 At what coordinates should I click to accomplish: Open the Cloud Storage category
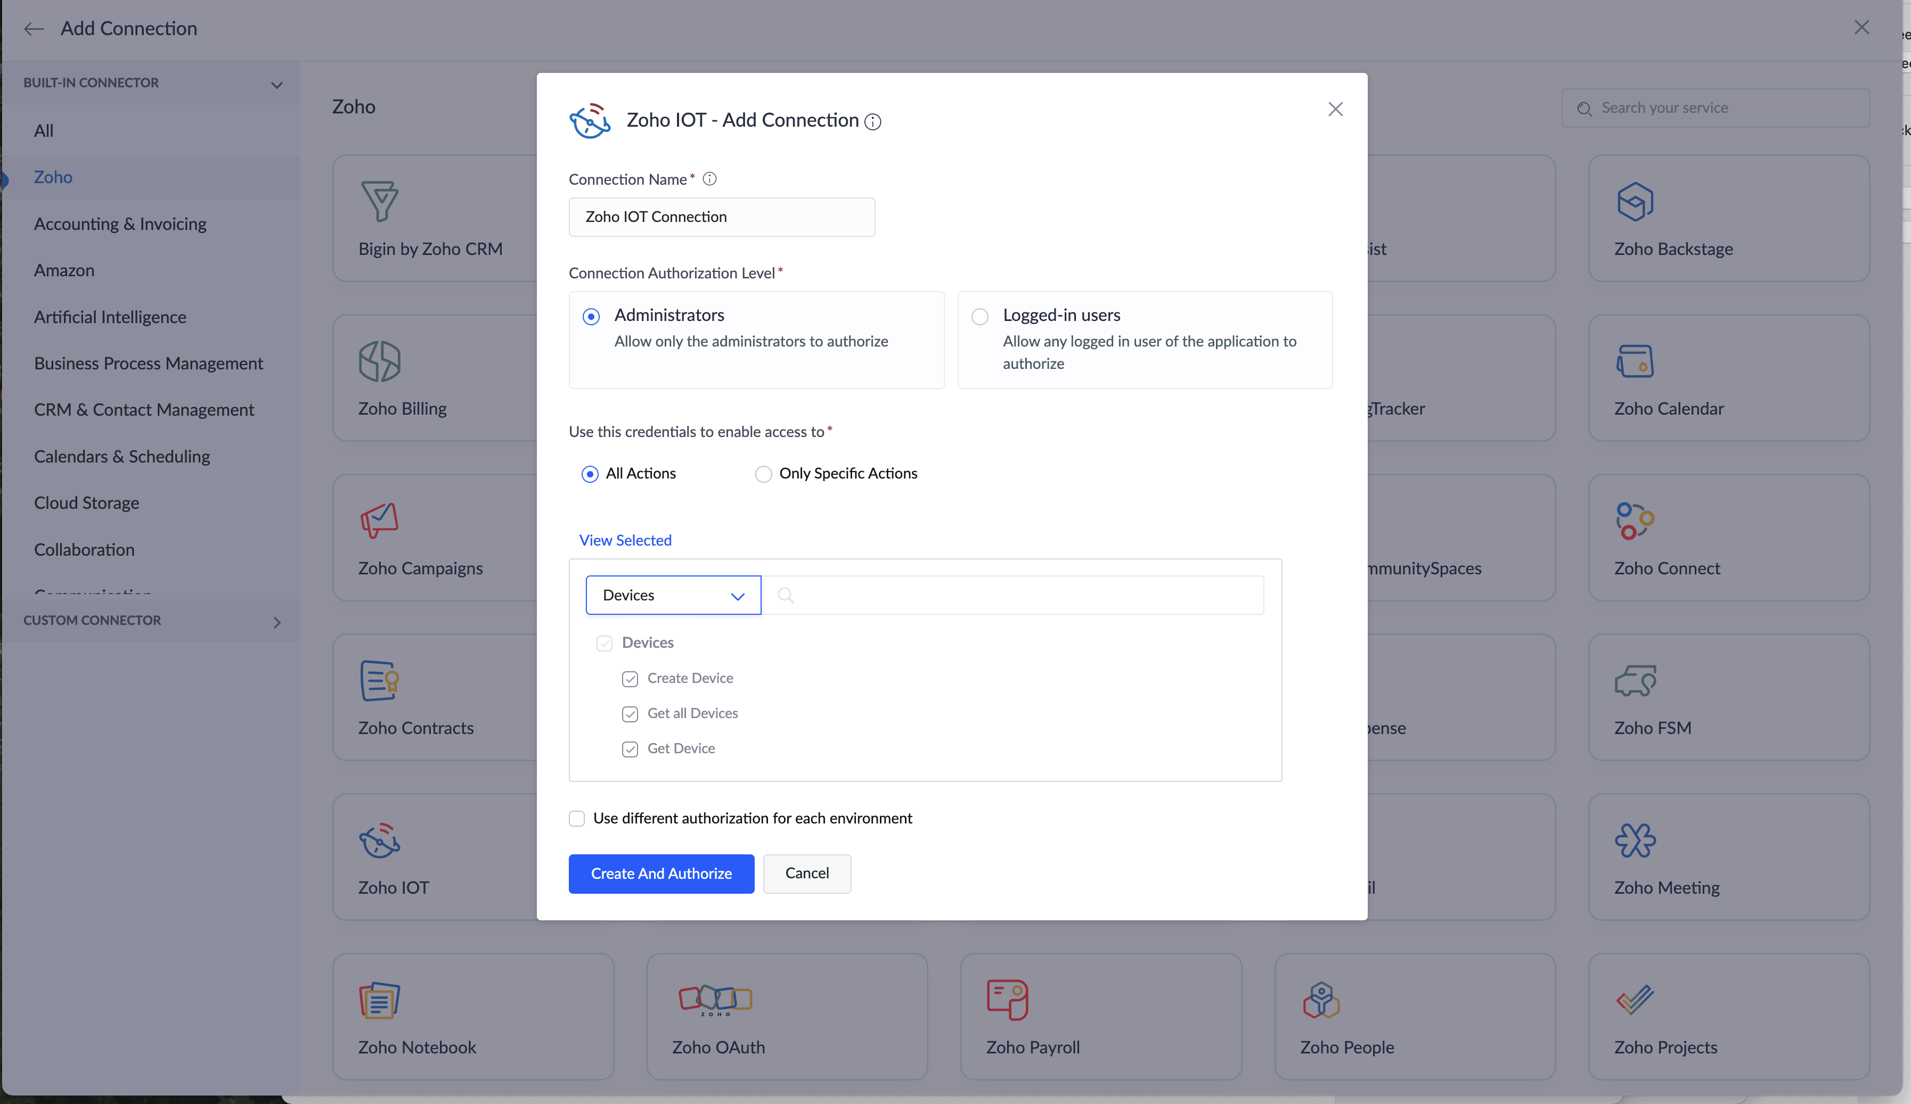point(86,503)
